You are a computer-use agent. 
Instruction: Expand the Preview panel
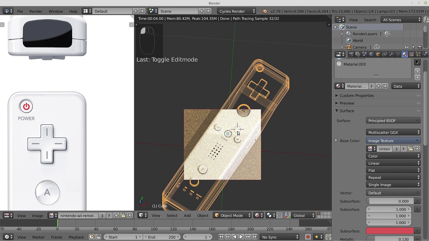[x=347, y=103]
